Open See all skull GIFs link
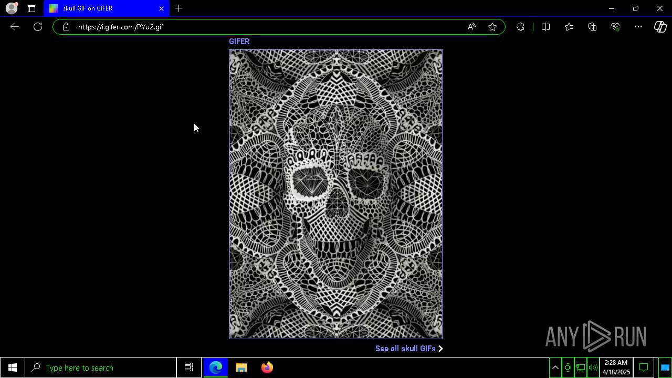Screen dimensions: 672x378 coord(409,349)
